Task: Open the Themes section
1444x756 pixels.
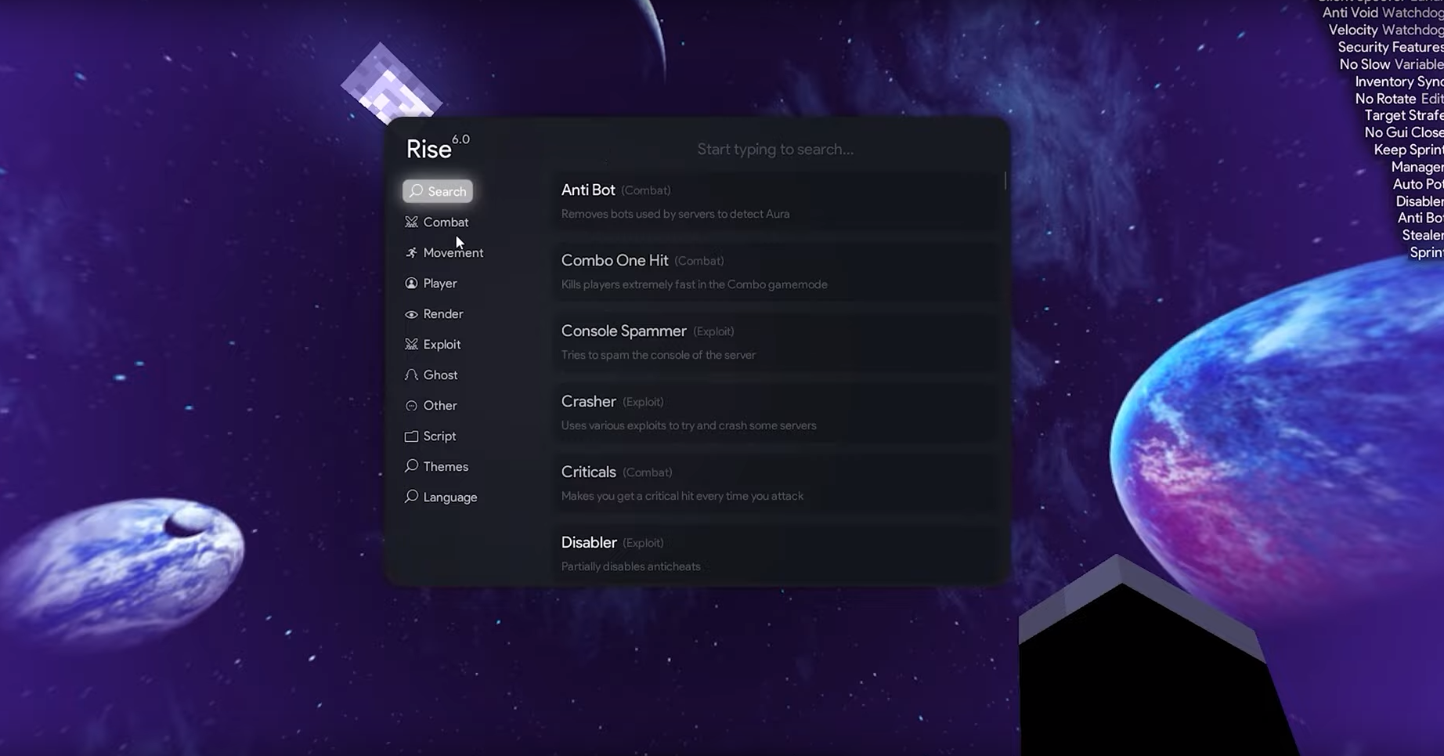Action: (x=437, y=466)
